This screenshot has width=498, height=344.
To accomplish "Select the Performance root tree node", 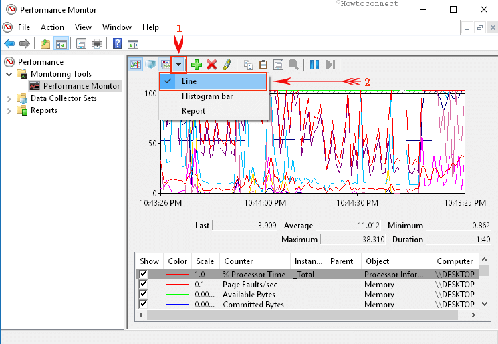I will 41,62.
